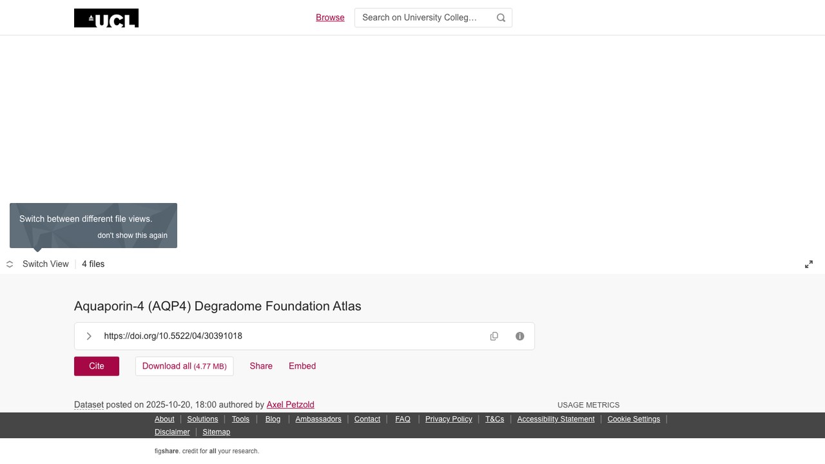The image size is (825, 464).
Task: Download all files (4.77 MB)
Action: [x=184, y=366]
